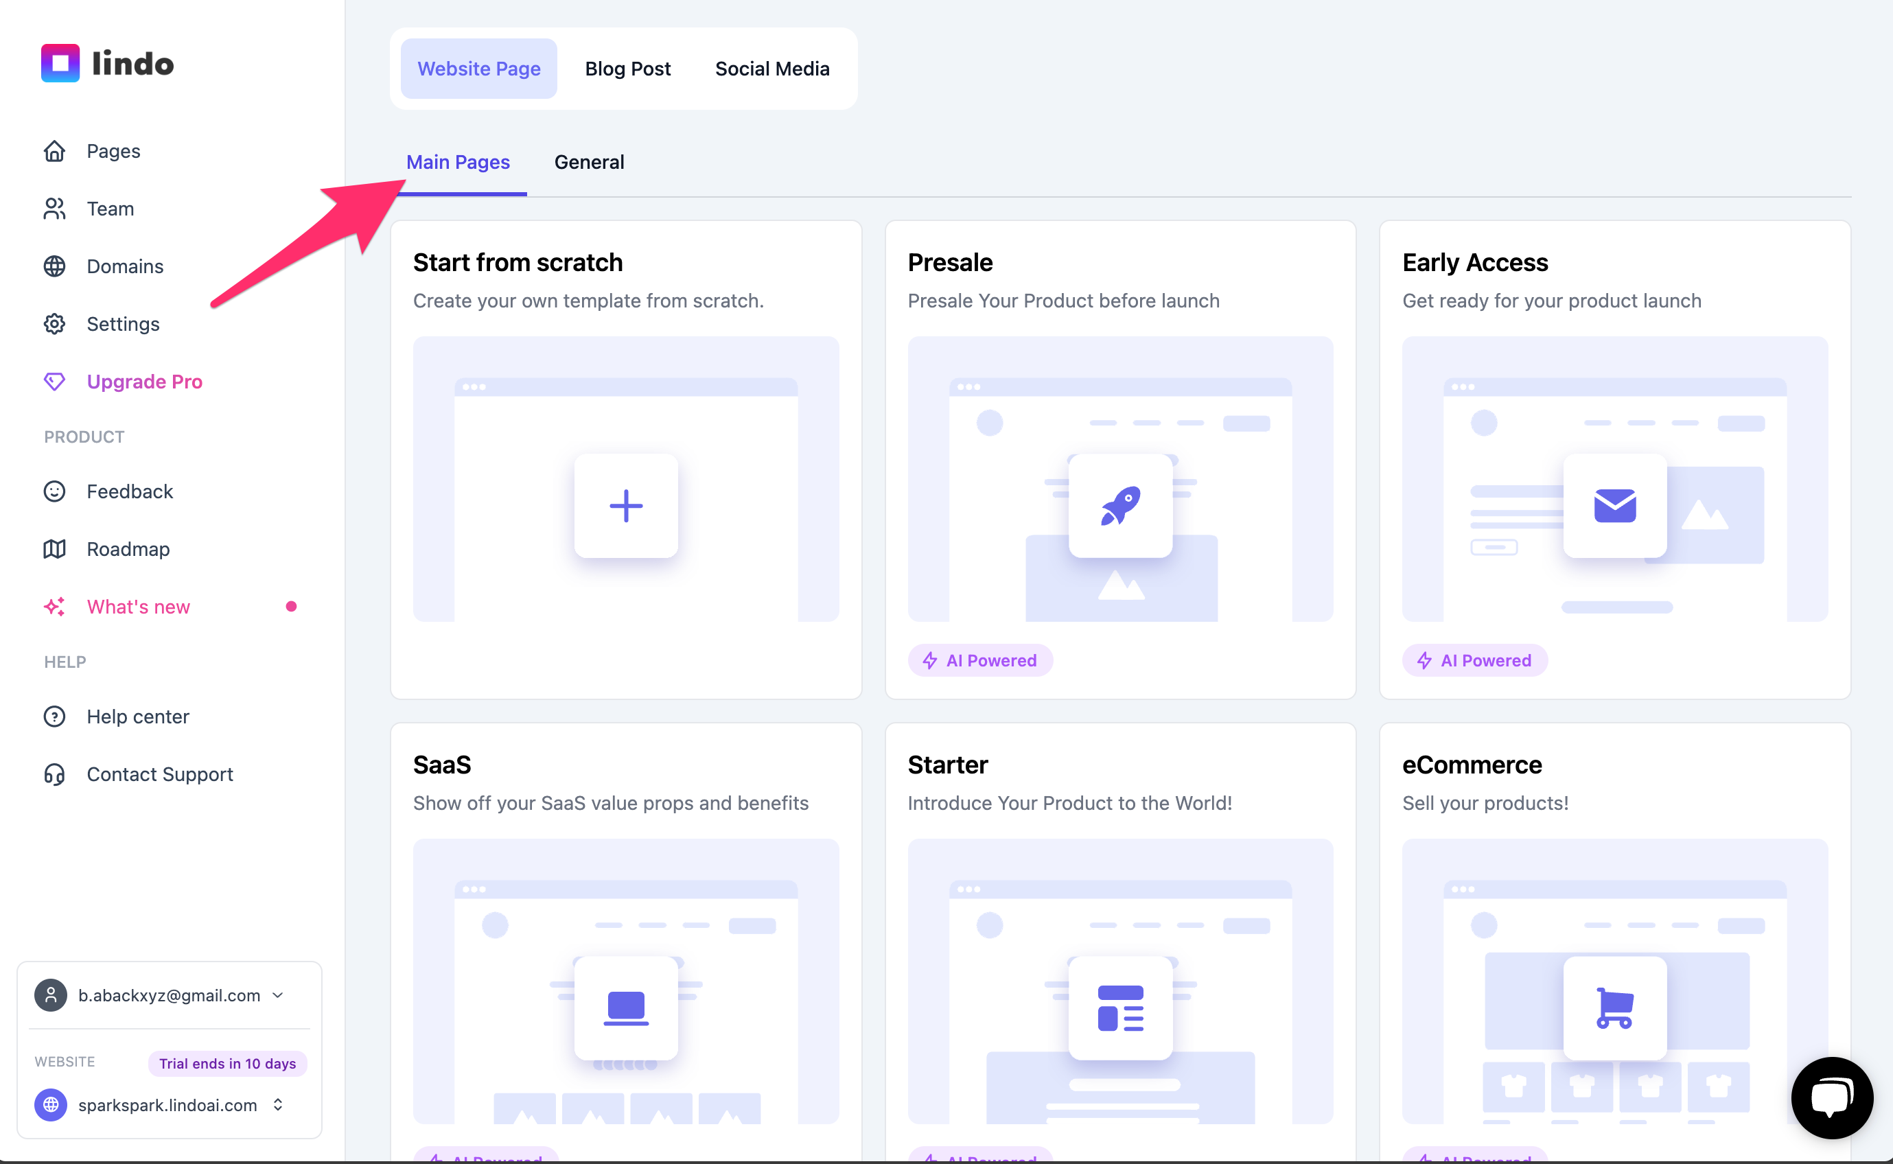This screenshot has height=1164, width=1893.
Task: Click the AI Powered badge on Early Access
Action: (x=1474, y=660)
